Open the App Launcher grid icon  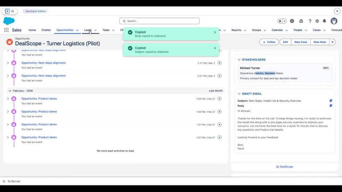(x=6, y=30)
